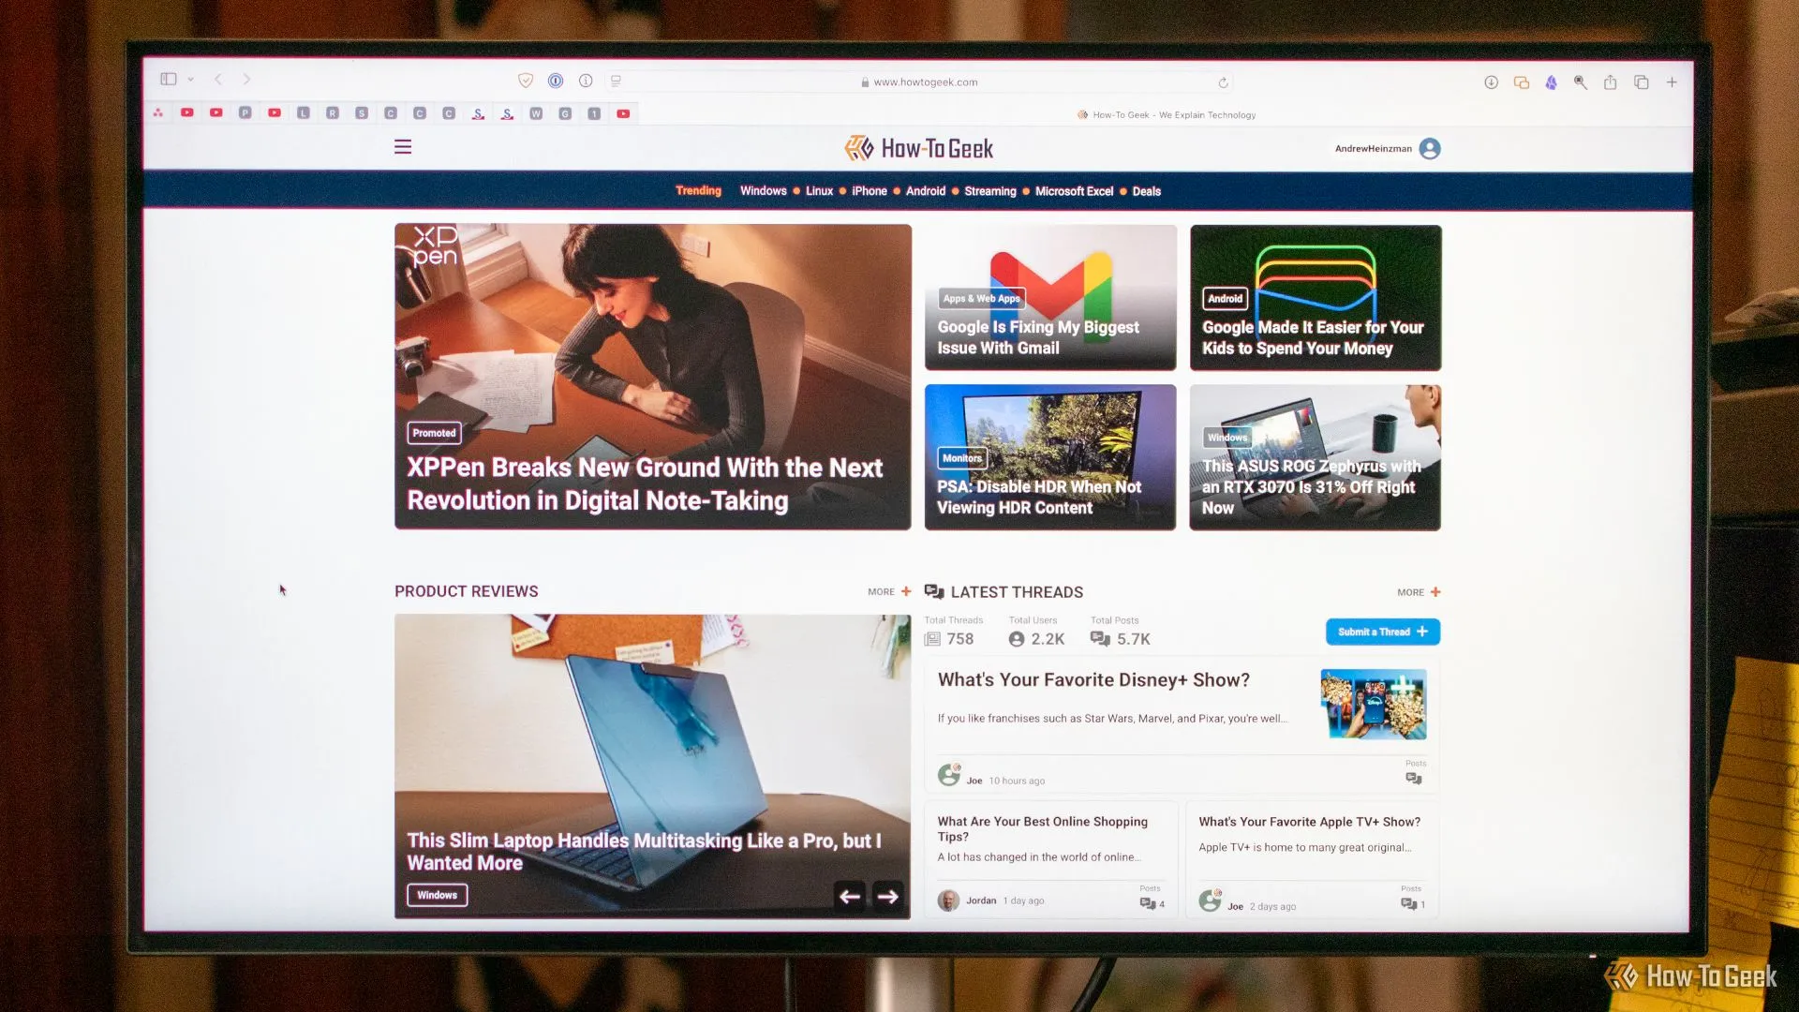The image size is (1799, 1012).
Task: Open the XPPen Breaks New Ground article
Action: coord(645,484)
